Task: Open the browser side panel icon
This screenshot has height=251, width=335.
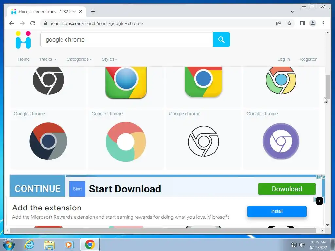Action: [302, 23]
